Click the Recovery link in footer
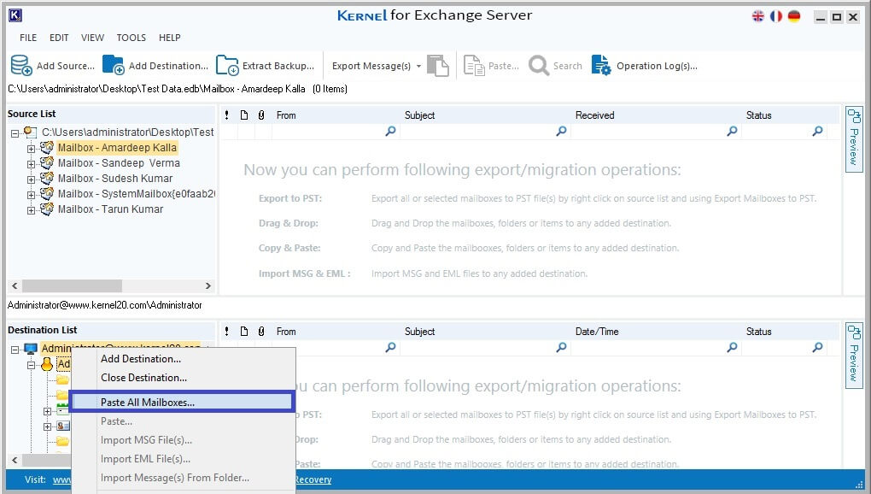This screenshot has width=871, height=494. tap(313, 479)
